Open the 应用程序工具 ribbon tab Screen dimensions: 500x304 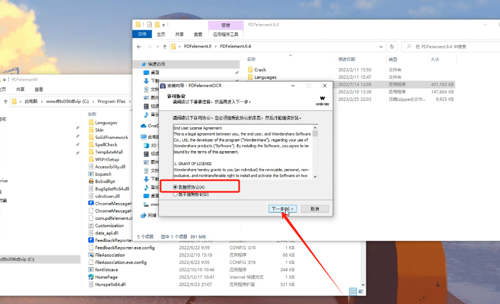(x=225, y=34)
